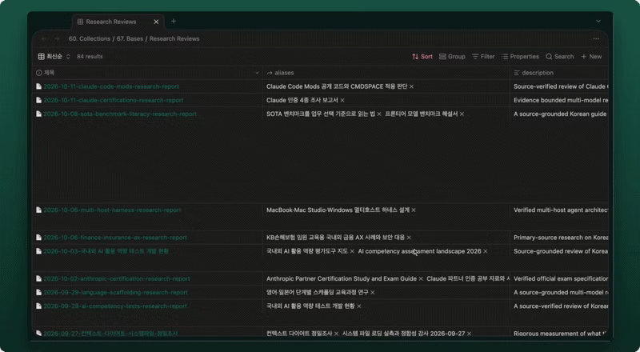Open Search in the base

pos(559,57)
